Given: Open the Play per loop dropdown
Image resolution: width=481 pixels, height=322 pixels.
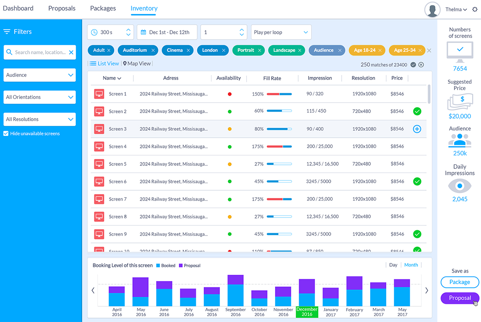Looking at the screenshot, I should click(x=281, y=32).
